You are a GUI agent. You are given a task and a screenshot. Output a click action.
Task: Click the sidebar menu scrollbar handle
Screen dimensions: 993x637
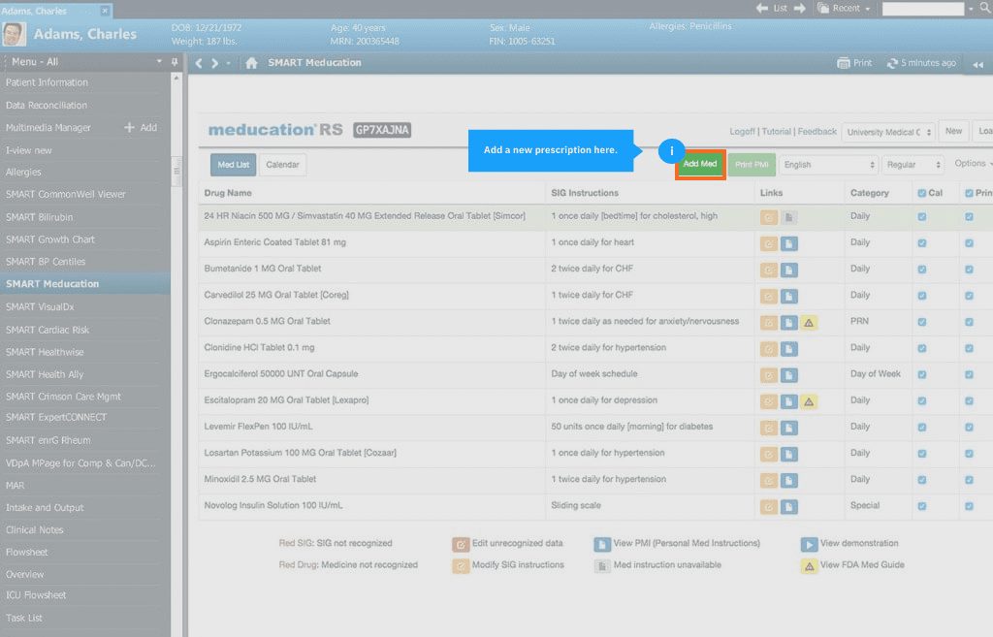[176, 171]
